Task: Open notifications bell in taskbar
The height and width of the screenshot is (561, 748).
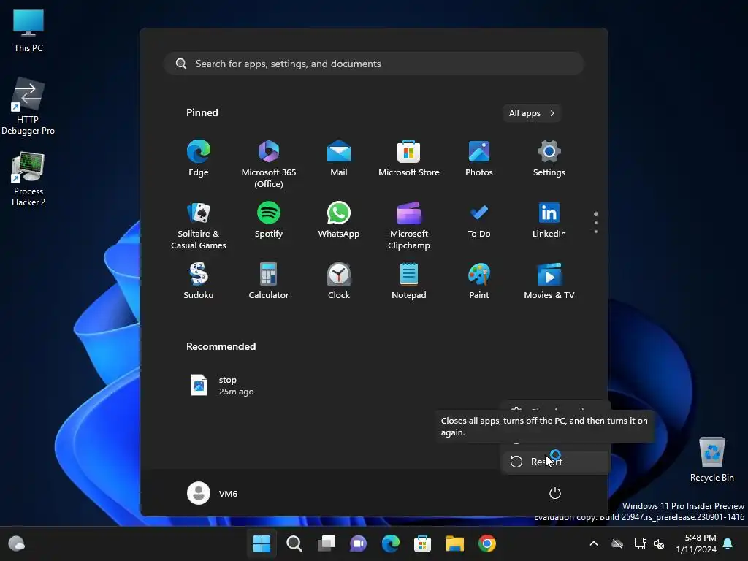Action: click(728, 543)
